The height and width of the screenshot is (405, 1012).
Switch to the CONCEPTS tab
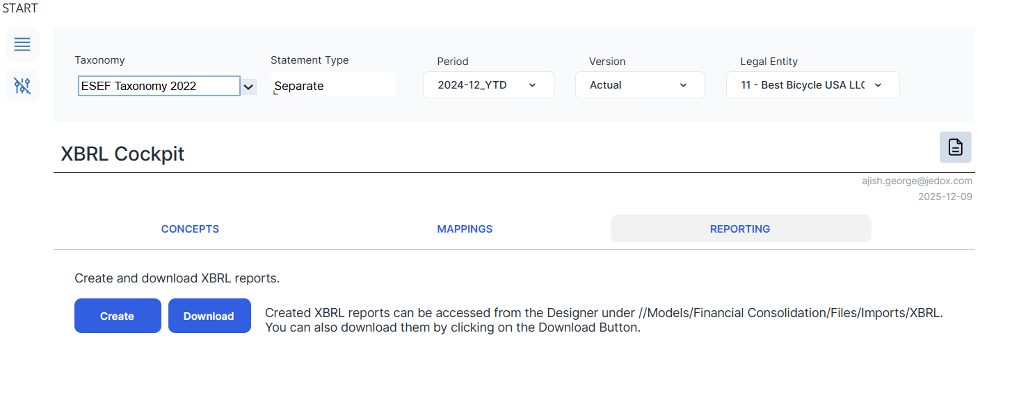coord(190,229)
